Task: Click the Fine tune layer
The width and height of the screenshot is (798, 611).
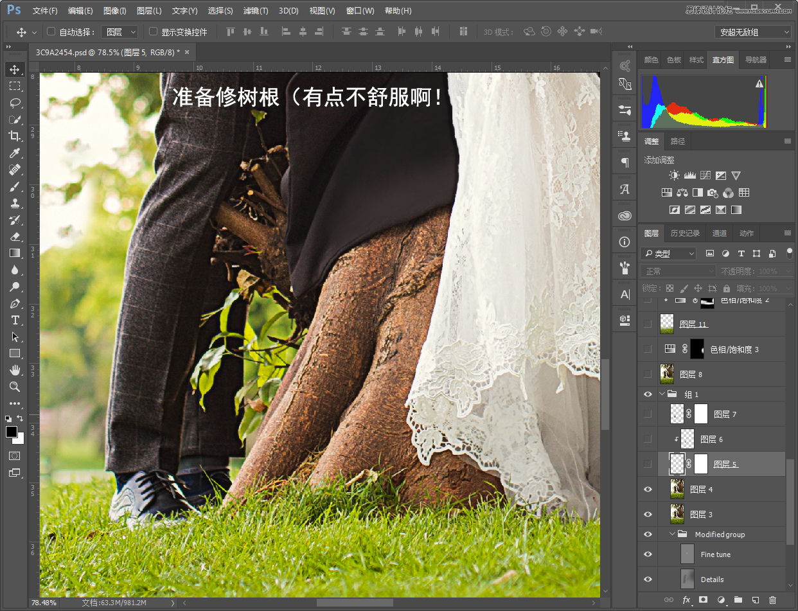Action: 715,554
